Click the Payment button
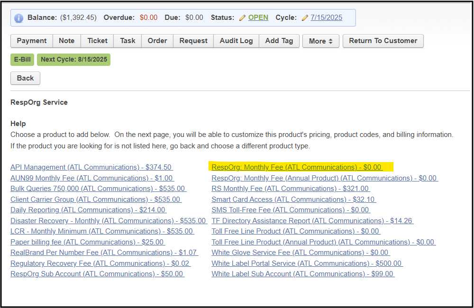474x308 pixels. click(31, 41)
